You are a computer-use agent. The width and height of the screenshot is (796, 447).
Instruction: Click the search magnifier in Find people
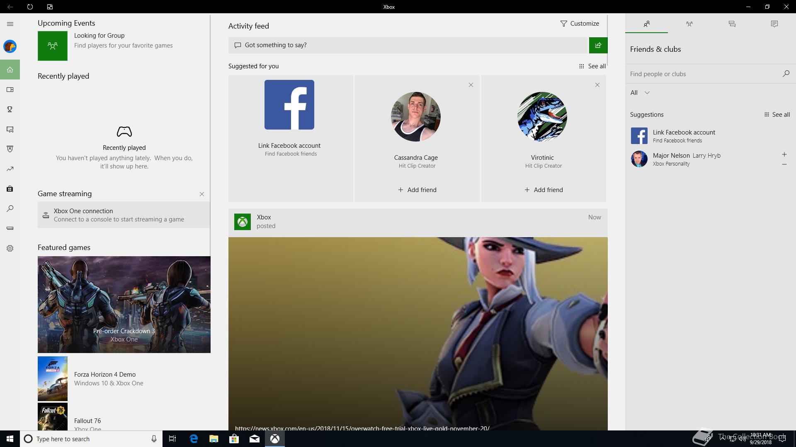click(786, 74)
